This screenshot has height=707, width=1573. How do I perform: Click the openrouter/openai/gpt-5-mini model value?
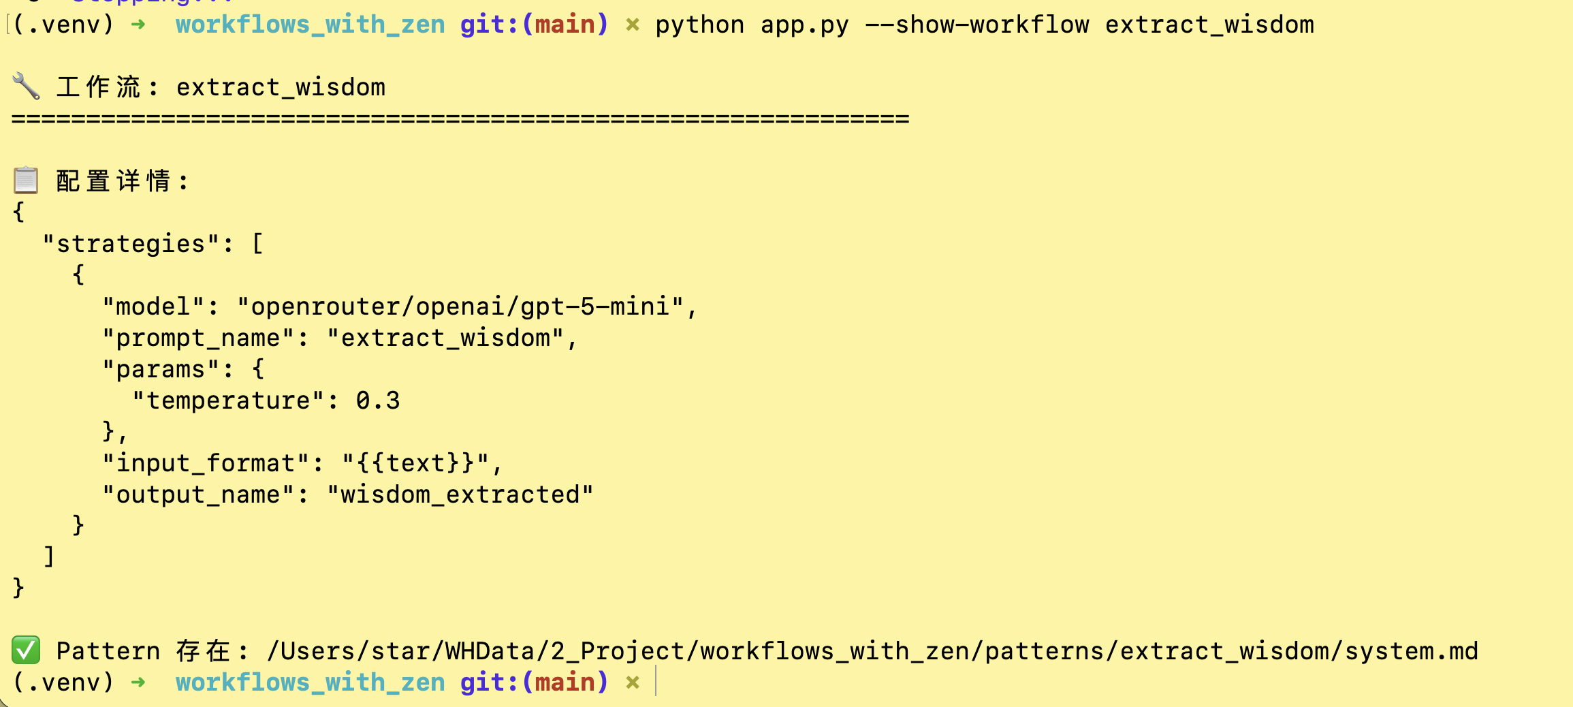point(460,307)
